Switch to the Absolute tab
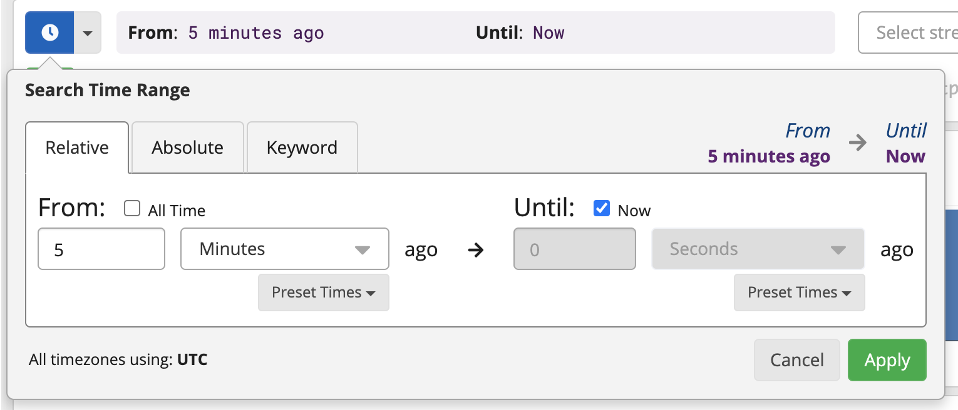 point(187,147)
